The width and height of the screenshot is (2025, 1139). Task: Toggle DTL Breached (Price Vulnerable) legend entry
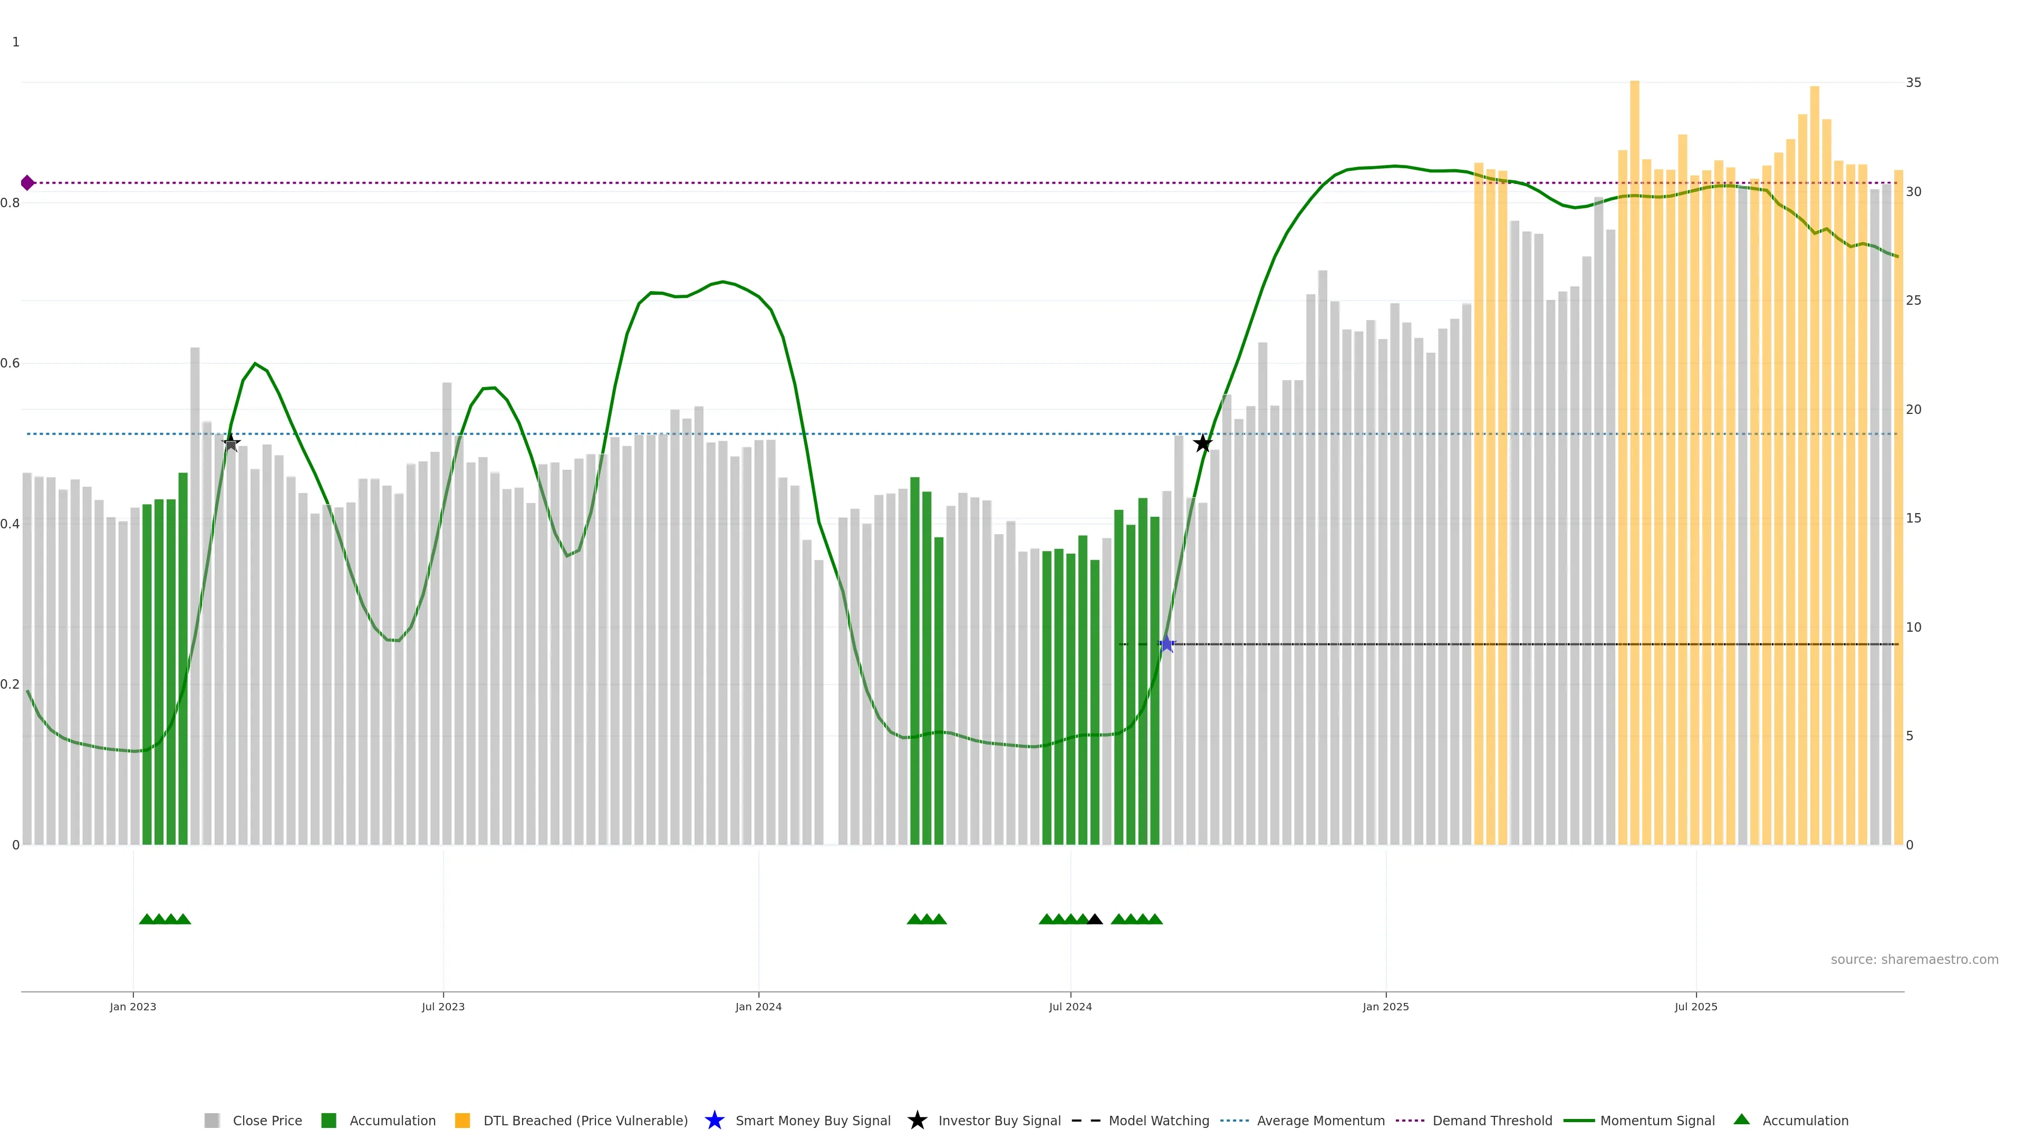[x=585, y=1120]
